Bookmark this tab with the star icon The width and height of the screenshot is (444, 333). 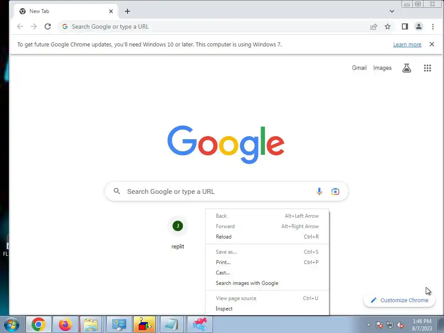(388, 26)
